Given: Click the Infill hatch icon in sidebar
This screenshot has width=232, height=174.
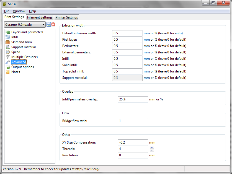Looking at the screenshot, I should point(8,37).
